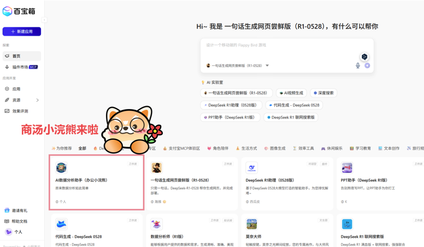The width and height of the screenshot is (424, 247).
Task: Open the PPT助手 app icon in card
Action: point(347,168)
